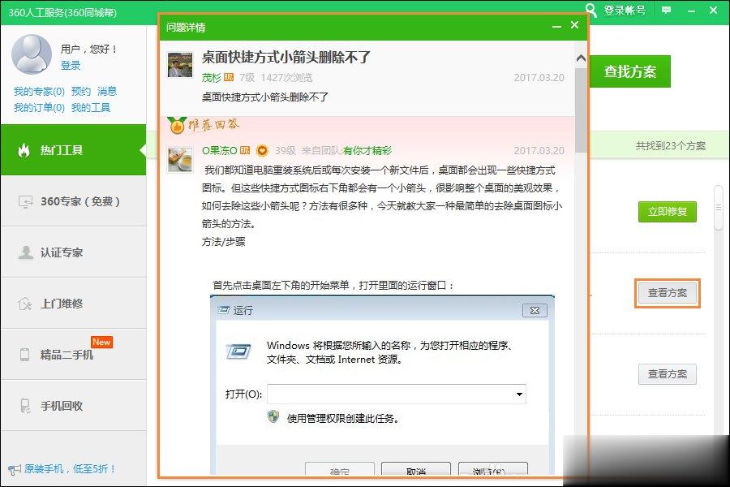
Task: Click the phone recycle icon beside 手机回收
Action: [x=25, y=406]
